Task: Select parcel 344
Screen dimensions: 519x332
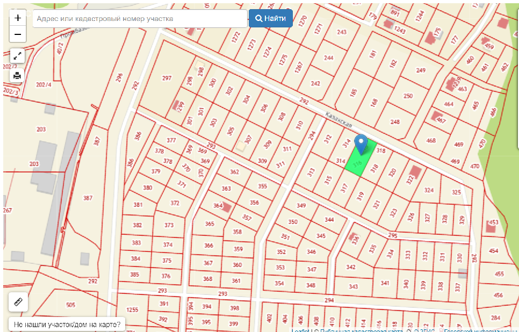Action: point(329,220)
